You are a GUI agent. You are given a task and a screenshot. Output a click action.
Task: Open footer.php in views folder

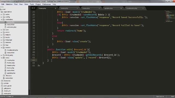(x=11, y=63)
